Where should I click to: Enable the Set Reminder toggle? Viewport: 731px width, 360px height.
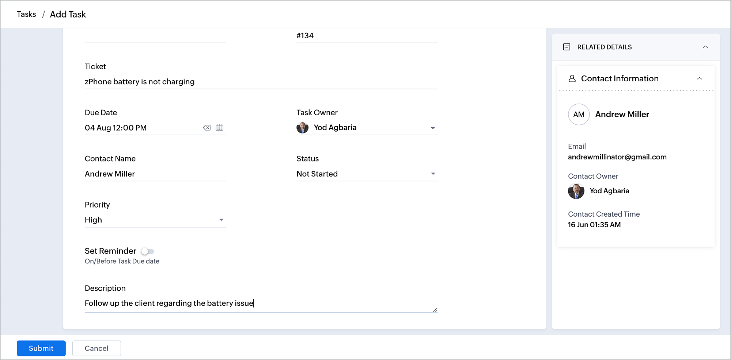[148, 251]
